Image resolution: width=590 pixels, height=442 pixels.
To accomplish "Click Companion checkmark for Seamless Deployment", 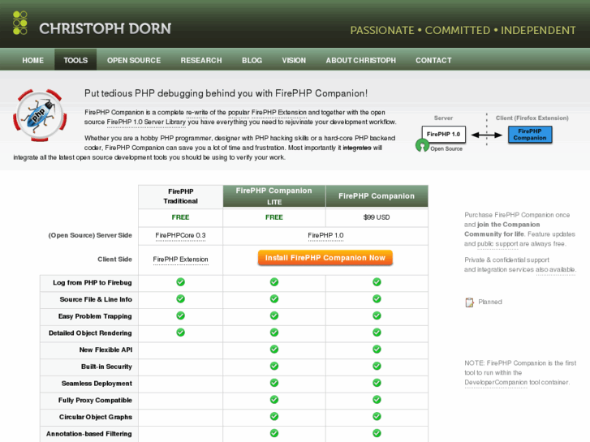I will (x=377, y=383).
